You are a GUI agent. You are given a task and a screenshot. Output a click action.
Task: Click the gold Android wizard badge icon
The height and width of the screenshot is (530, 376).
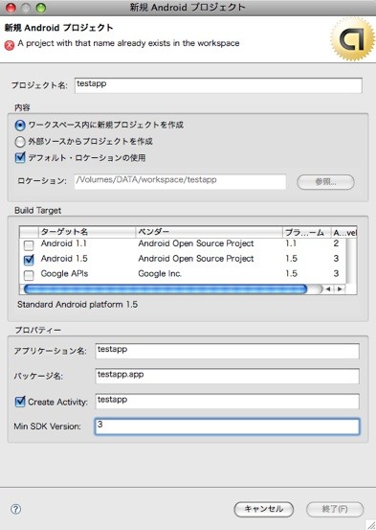(352, 39)
